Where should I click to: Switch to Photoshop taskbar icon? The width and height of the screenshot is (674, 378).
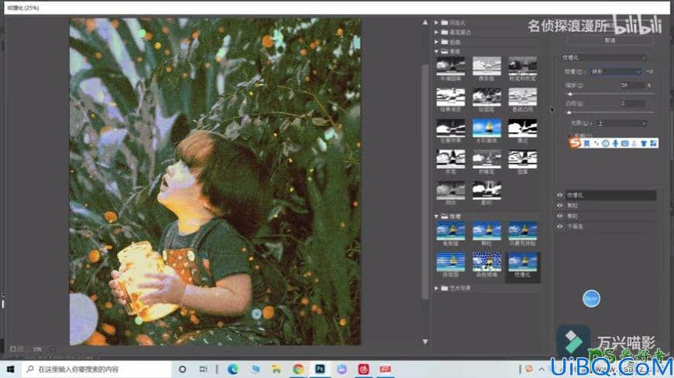point(320,369)
